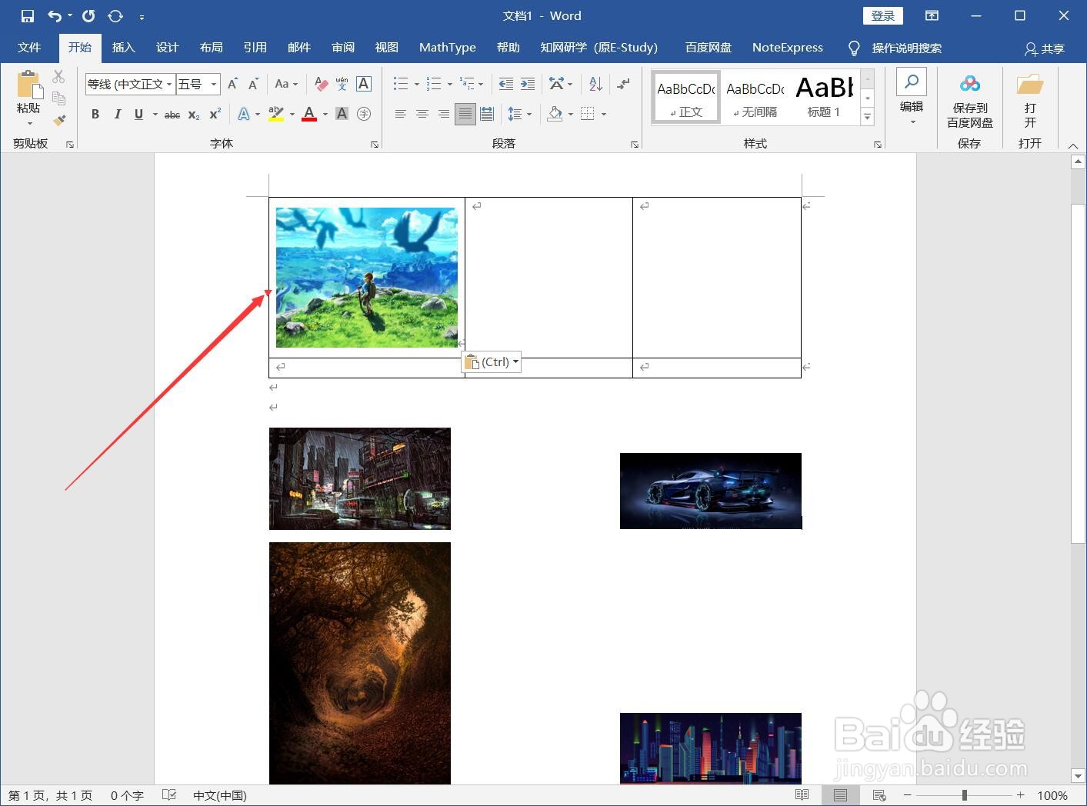
Task: Click the zoom slider handle
Action: point(964,795)
